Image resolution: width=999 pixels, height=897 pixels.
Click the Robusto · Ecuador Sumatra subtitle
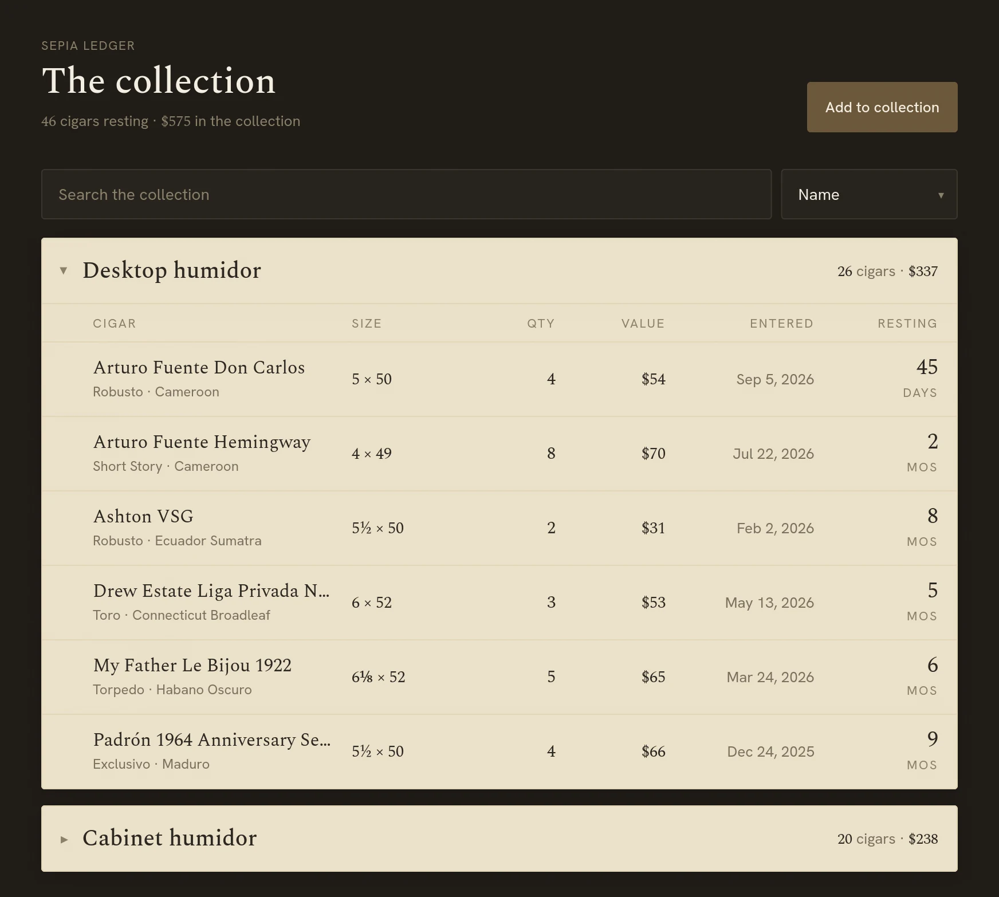177,541
